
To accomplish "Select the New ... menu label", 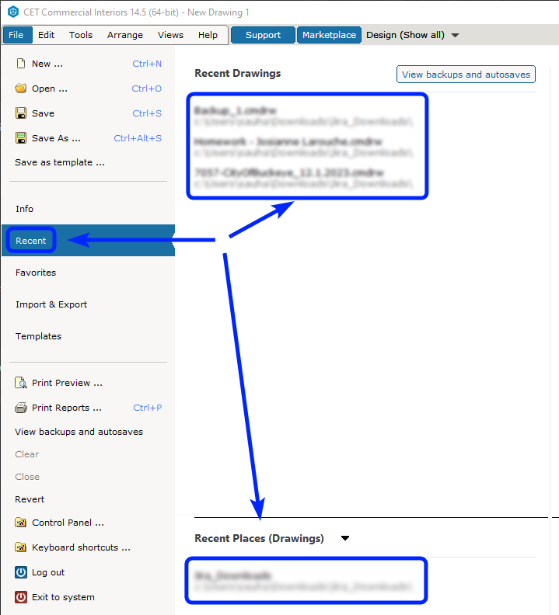I will 47,64.
